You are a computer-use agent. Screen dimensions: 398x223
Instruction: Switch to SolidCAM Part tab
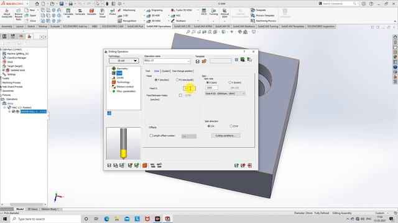[x=136, y=26]
